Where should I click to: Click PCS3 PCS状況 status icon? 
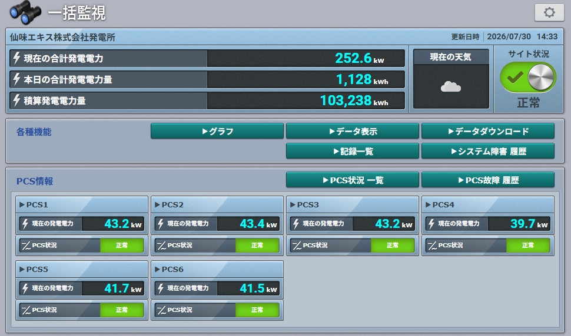pyautogui.click(x=297, y=246)
